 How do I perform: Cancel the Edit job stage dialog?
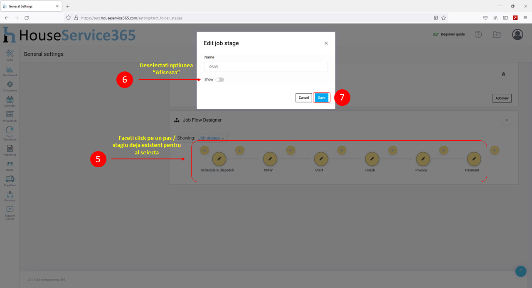point(304,98)
